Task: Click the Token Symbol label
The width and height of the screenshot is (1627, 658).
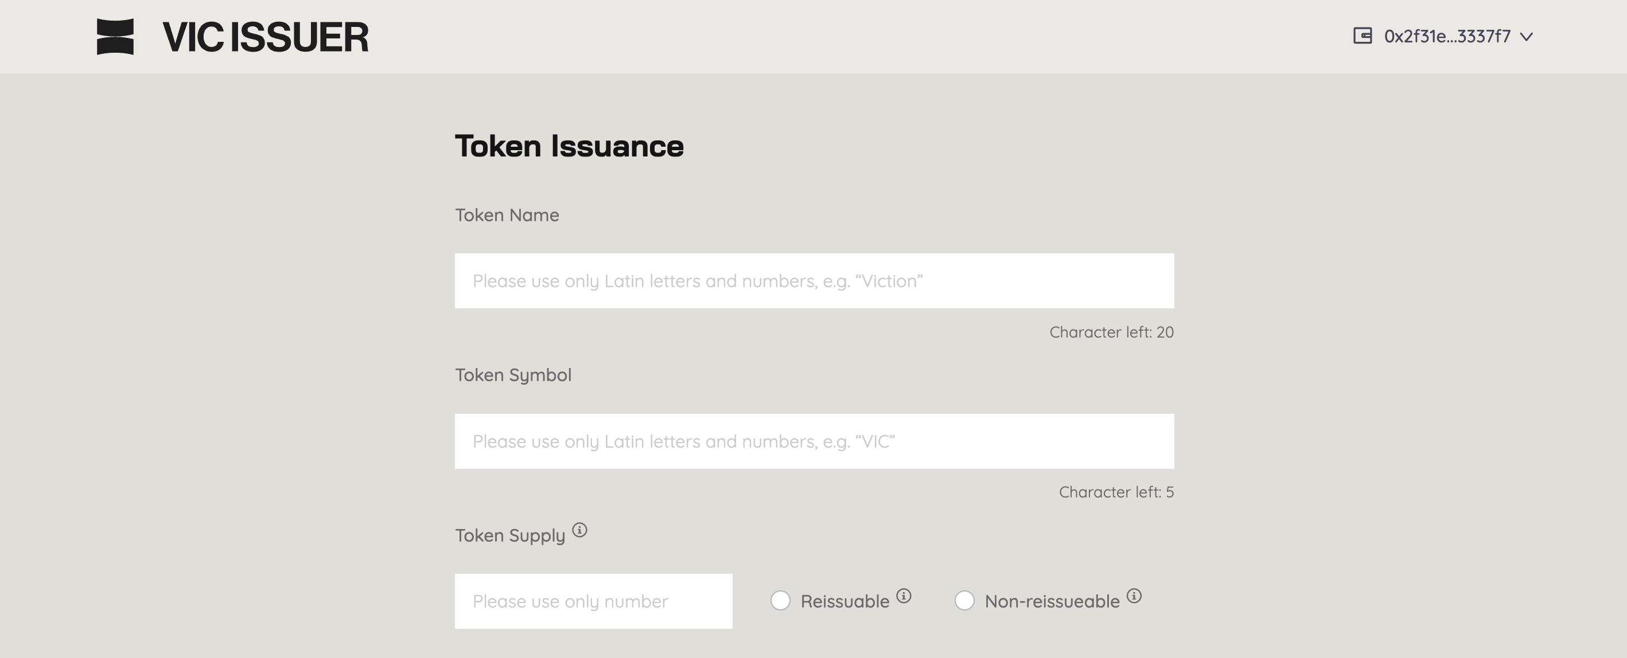Action: tap(513, 375)
